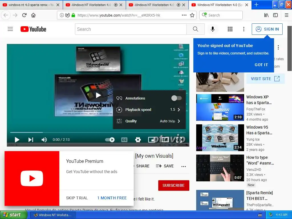Save the video to a playlist
Screen dimensions: 292x219
[x=165, y=166]
